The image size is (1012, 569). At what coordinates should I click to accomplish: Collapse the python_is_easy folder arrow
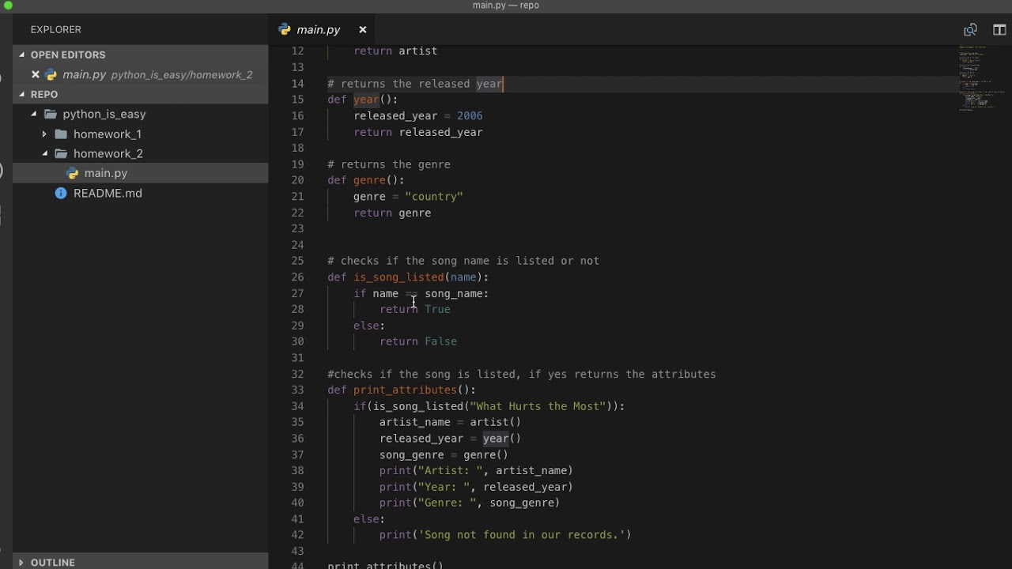point(34,114)
